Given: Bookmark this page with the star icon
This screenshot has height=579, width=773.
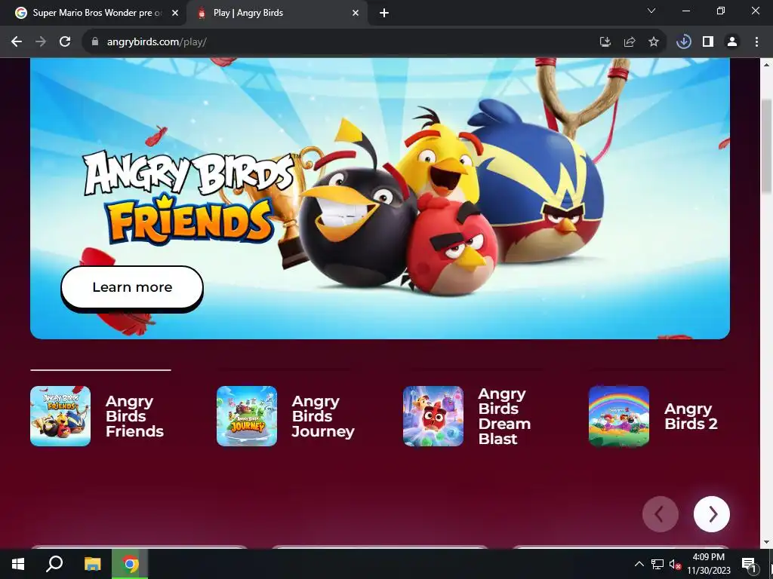Looking at the screenshot, I should click(x=654, y=42).
